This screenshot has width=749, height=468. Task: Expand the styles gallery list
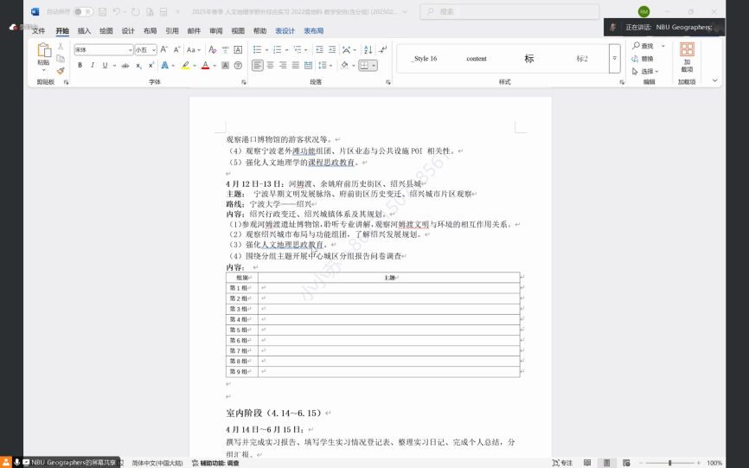coord(614,59)
